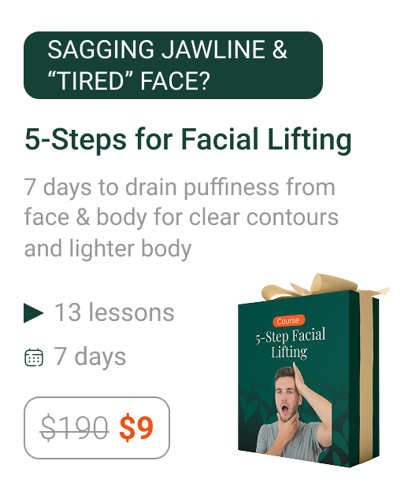
Task: Select the 13 lessons label
Action: [114, 312]
